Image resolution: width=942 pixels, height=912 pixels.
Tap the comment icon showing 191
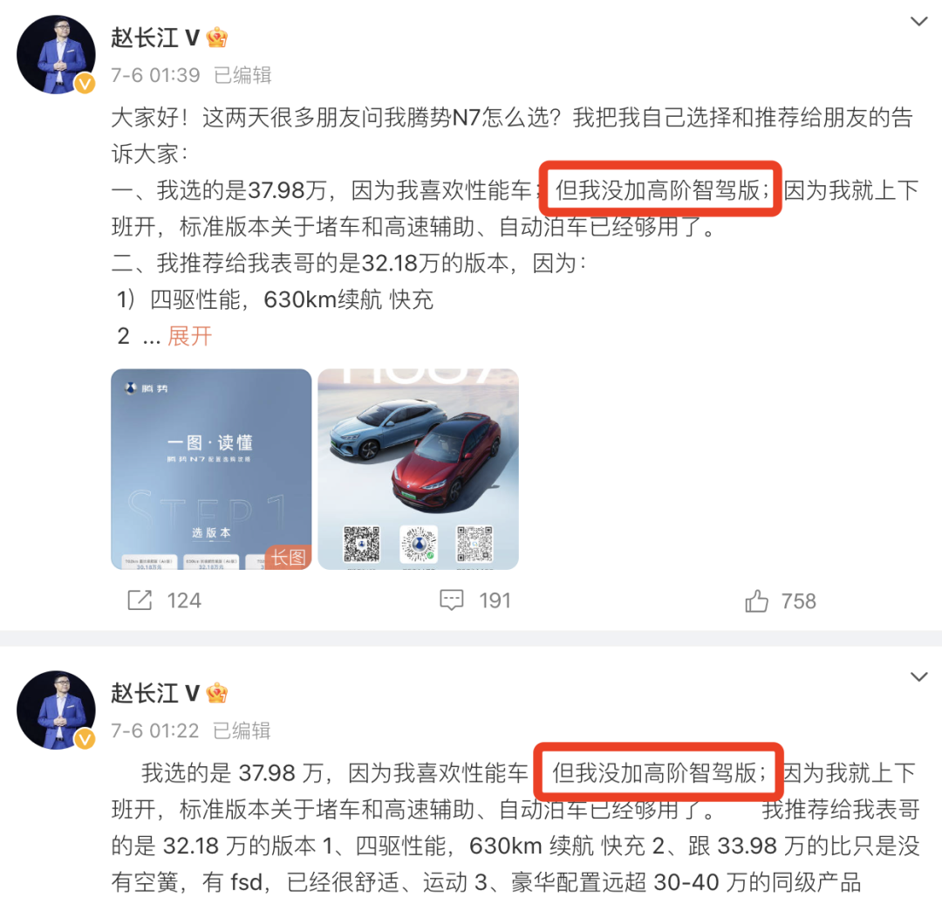pyautogui.click(x=451, y=600)
